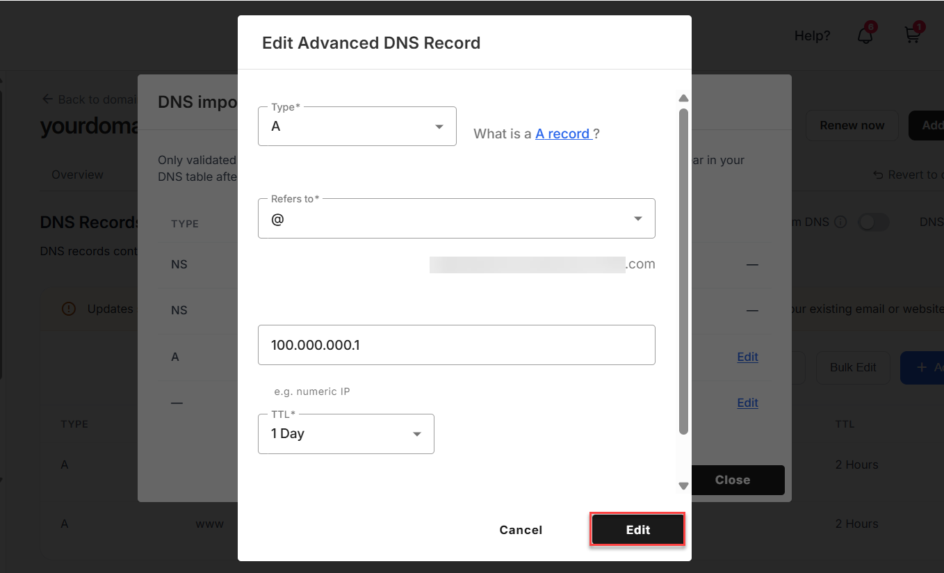Click the dialog vertical scrollbar thumb
The width and height of the screenshot is (944, 573).
coord(683,271)
